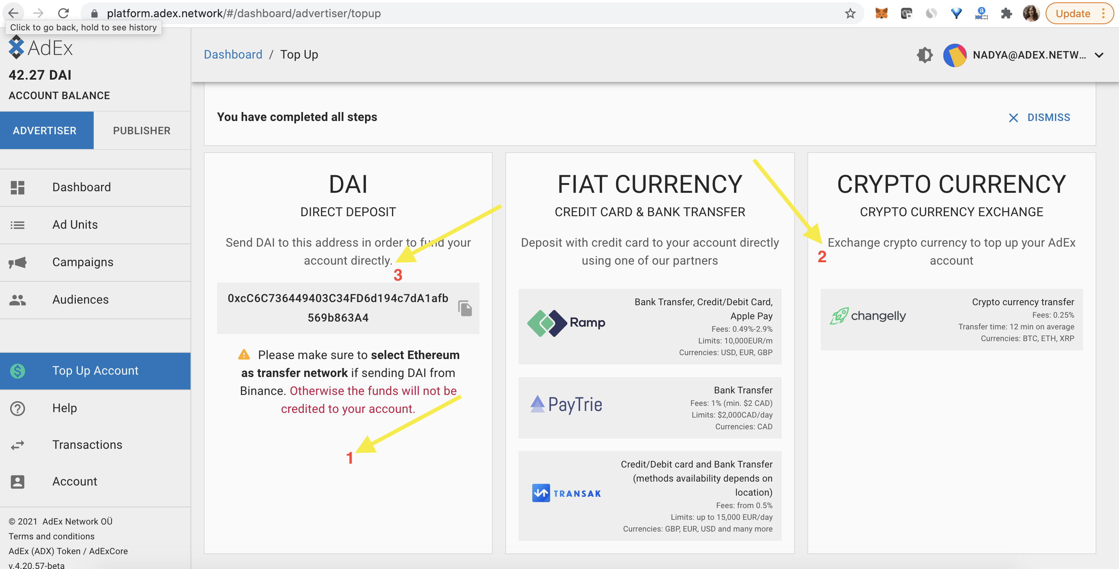1119x569 pixels.
Task: Bookmark this page with star icon
Action: 850,14
